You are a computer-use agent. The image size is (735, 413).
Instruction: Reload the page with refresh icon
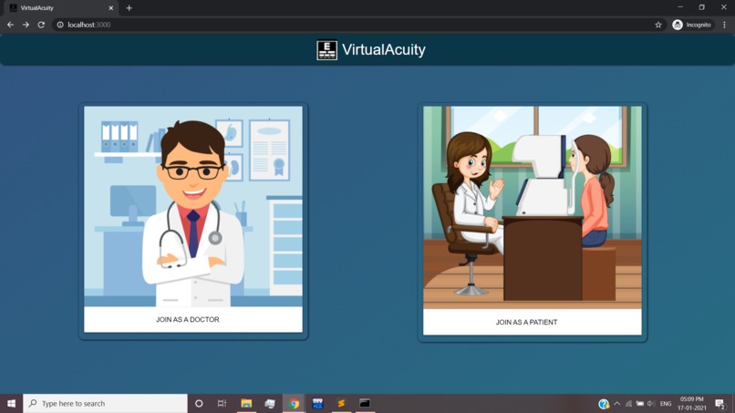click(41, 25)
